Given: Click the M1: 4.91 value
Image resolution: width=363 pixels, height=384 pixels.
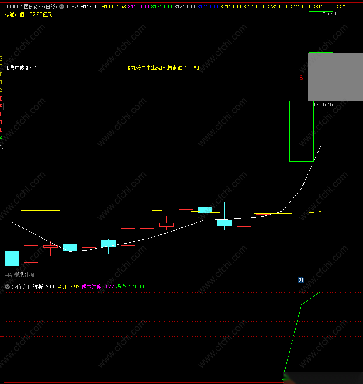Looking at the screenshot, I should (x=89, y=7).
